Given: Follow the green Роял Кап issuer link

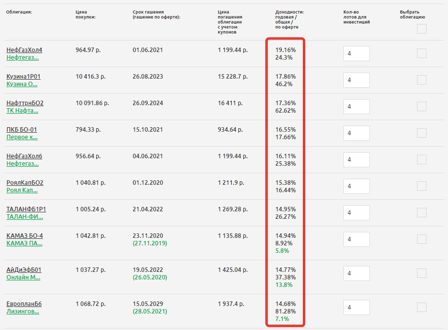Looking at the screenshot, I should 22,190.
